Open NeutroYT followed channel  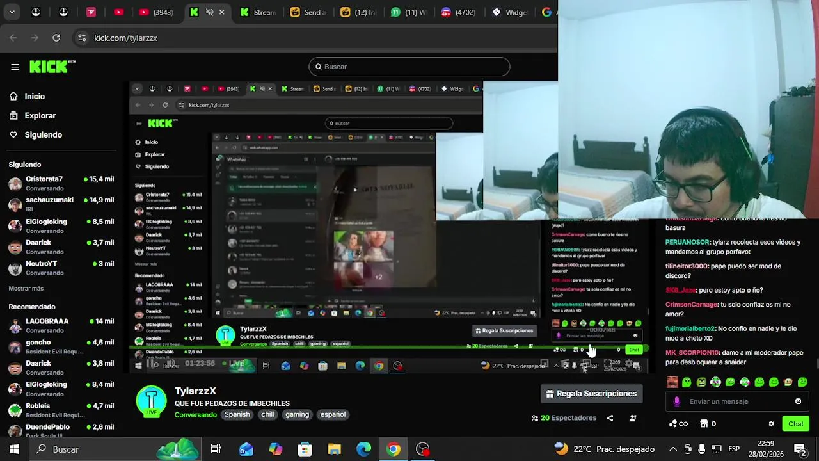click(61, 268)
